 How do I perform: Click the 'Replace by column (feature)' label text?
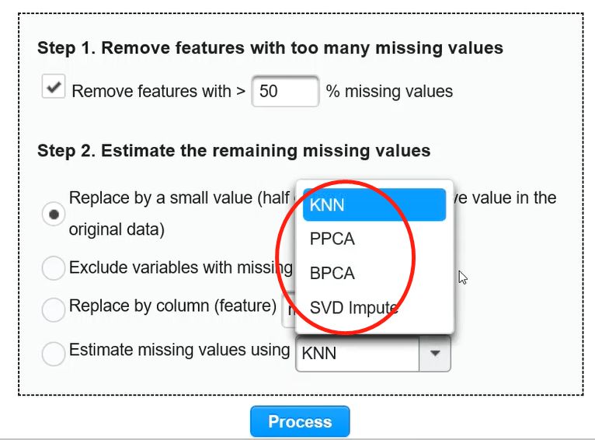click(x=172, y=306)
